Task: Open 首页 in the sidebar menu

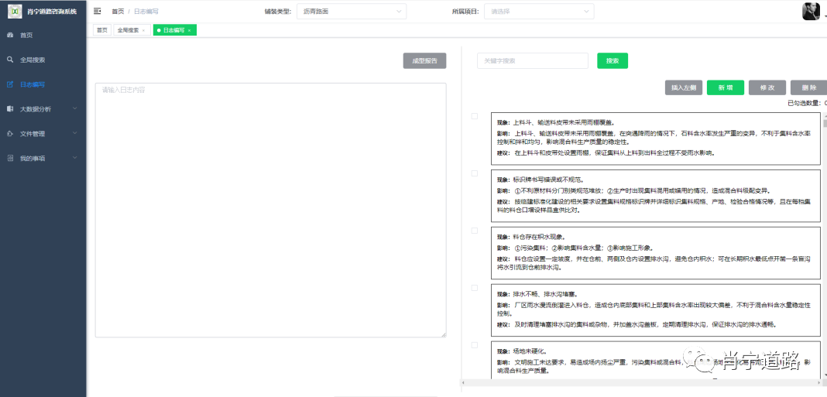Action: click(x=43, y=36)
